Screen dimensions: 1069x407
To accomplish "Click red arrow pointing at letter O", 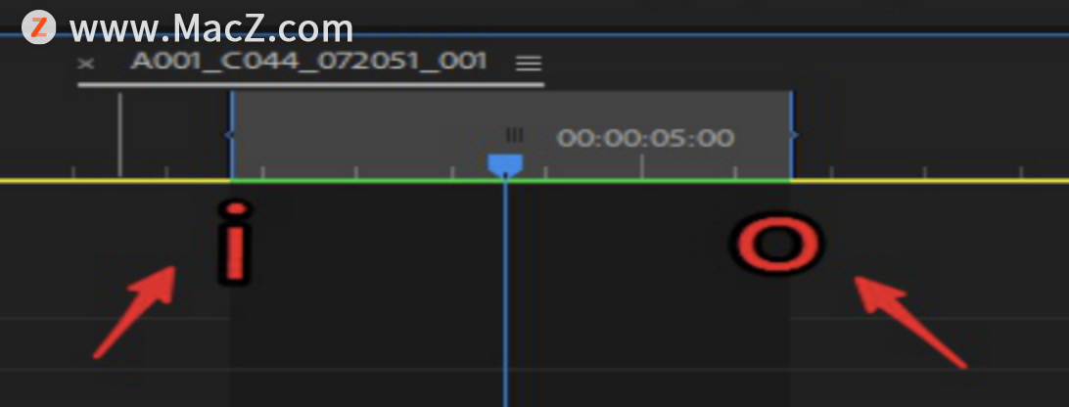I will pyautogui.click(x=910, y=322).
